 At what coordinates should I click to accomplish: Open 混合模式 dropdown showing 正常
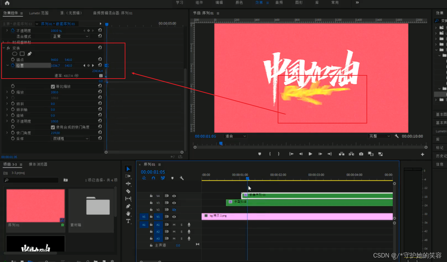[70, 36]
